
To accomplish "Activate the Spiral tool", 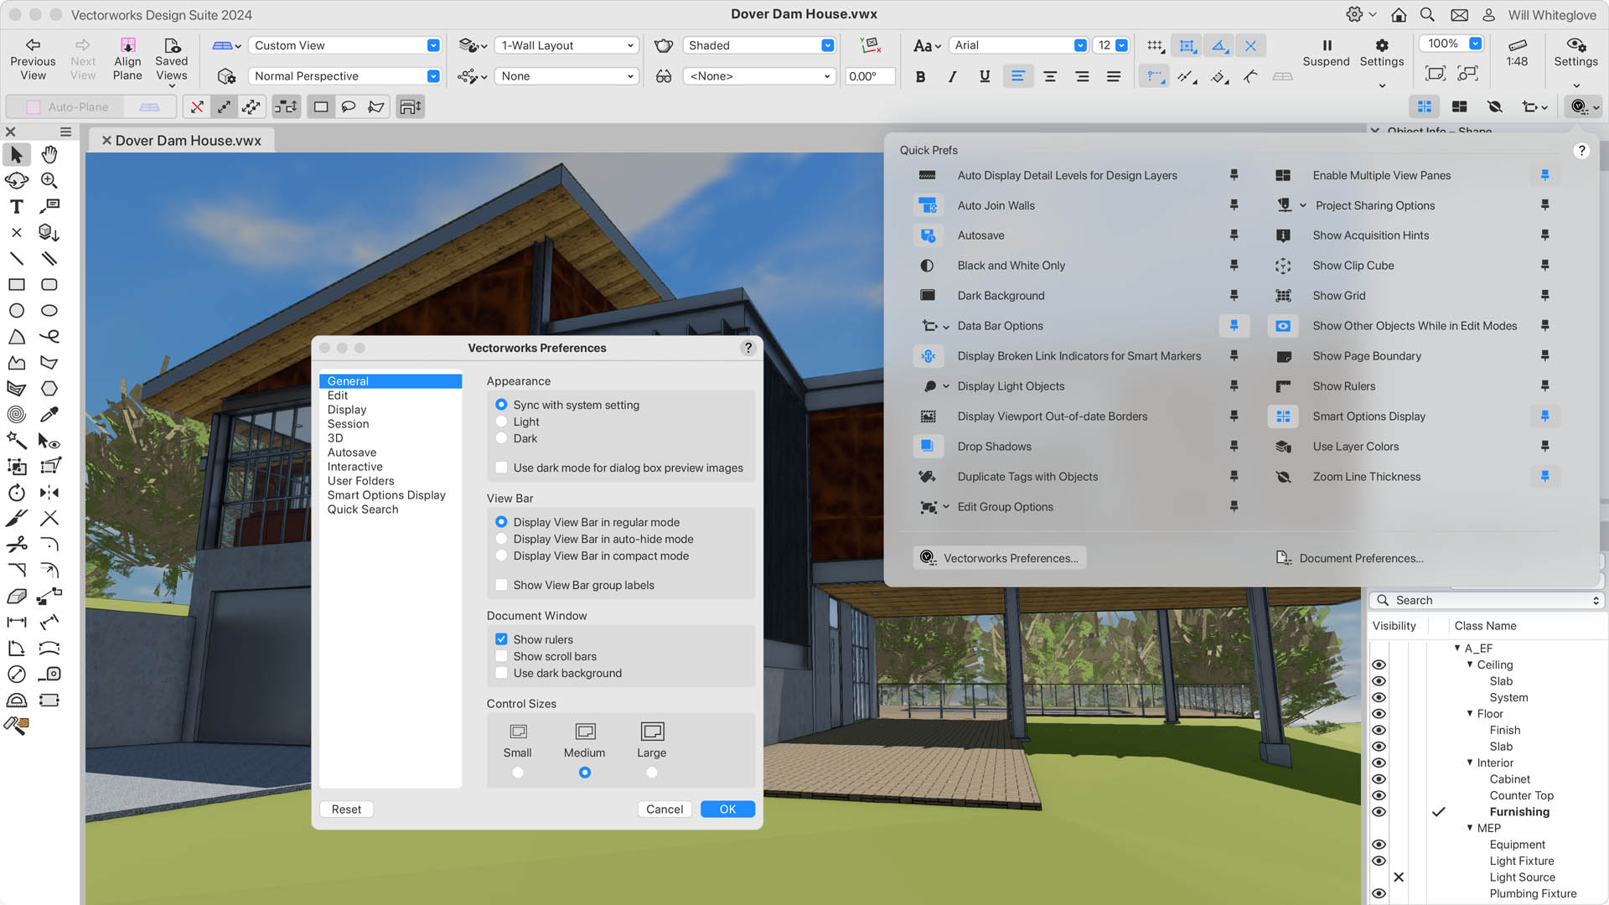I will click(x=16, y=414).
